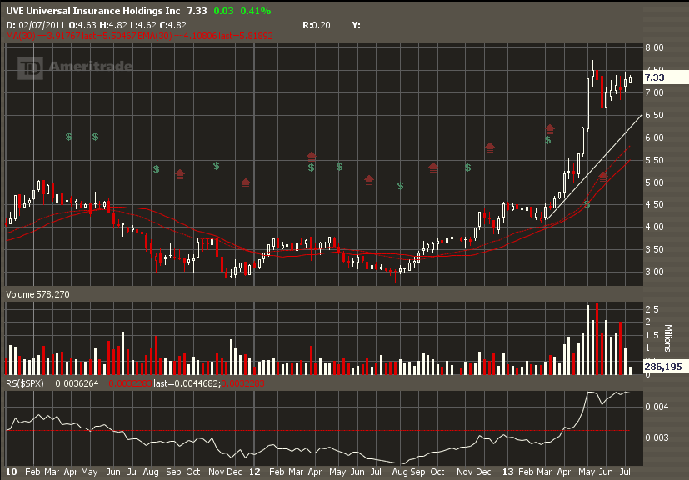Click the UVE ticker symbol in header
689x480 pixels.
pos(17,11)
